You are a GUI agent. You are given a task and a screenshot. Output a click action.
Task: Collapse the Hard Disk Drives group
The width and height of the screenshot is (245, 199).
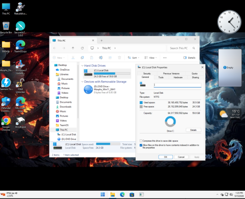tap(82, 66)
